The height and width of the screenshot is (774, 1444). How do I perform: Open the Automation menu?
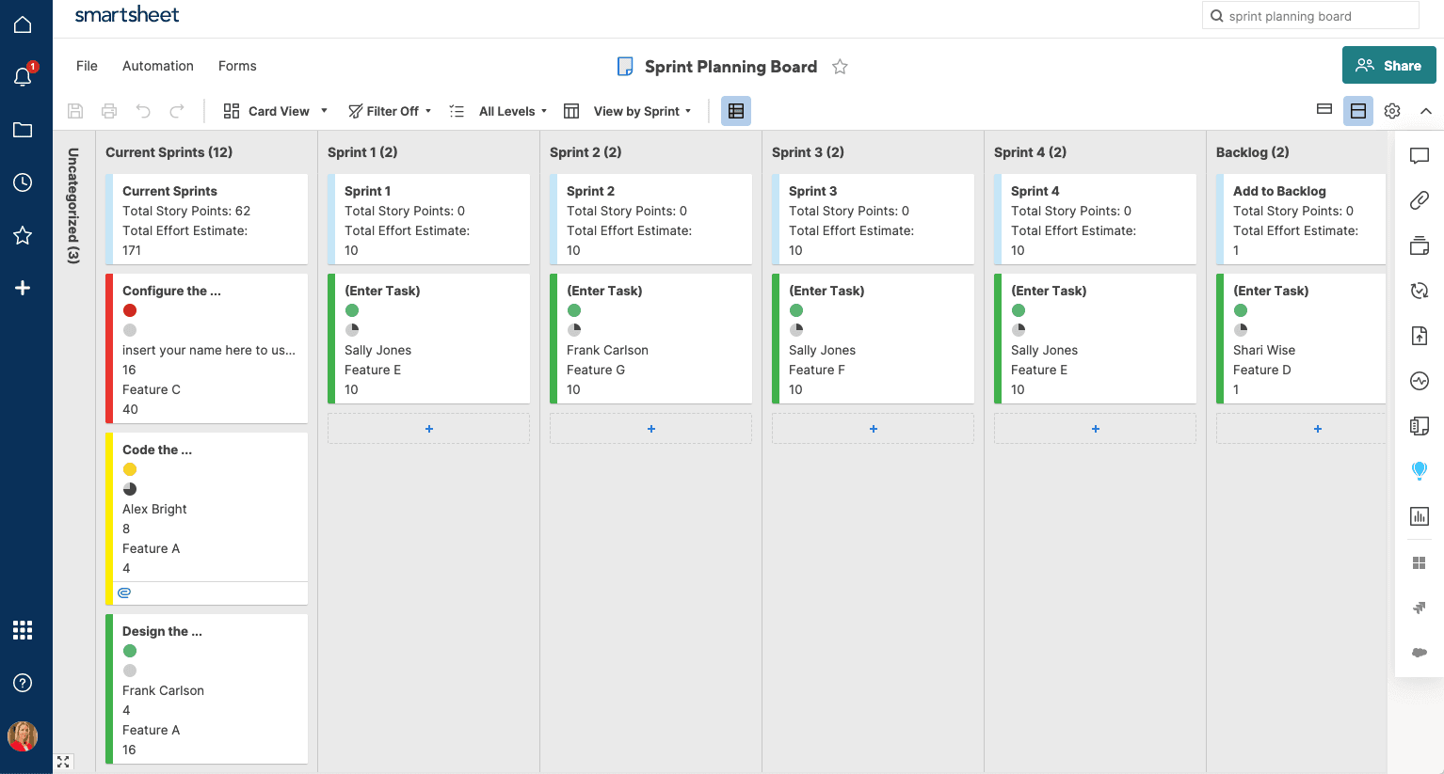pyautogui.click(x=157, y=66)
